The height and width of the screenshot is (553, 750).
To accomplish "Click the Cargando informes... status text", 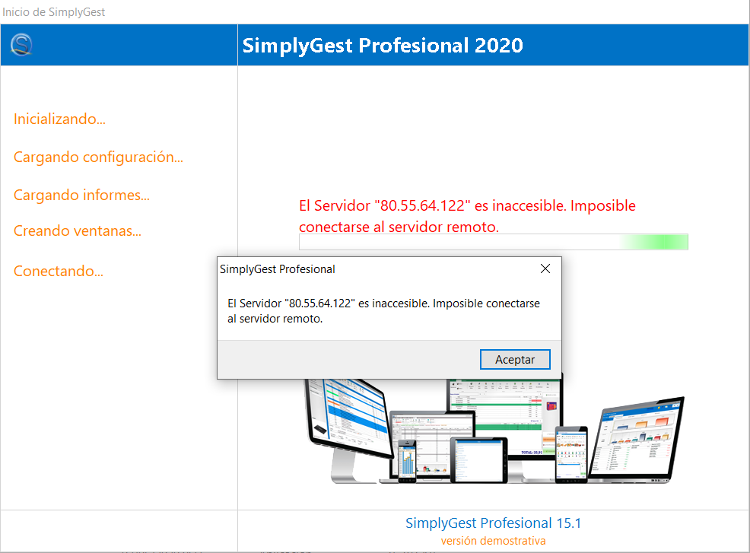I will (81, 195).
